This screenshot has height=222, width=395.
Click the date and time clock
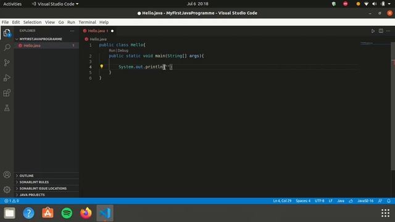pyautogui.click(x=197, y=4)
